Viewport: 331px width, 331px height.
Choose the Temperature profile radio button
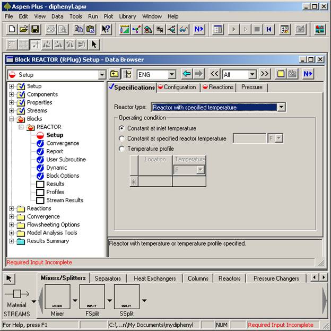click(x=122, y=149)
